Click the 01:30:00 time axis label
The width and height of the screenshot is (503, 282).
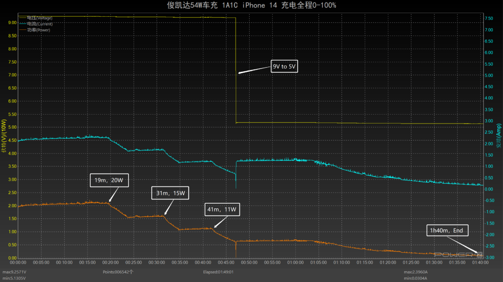click(x=434, y=262)
